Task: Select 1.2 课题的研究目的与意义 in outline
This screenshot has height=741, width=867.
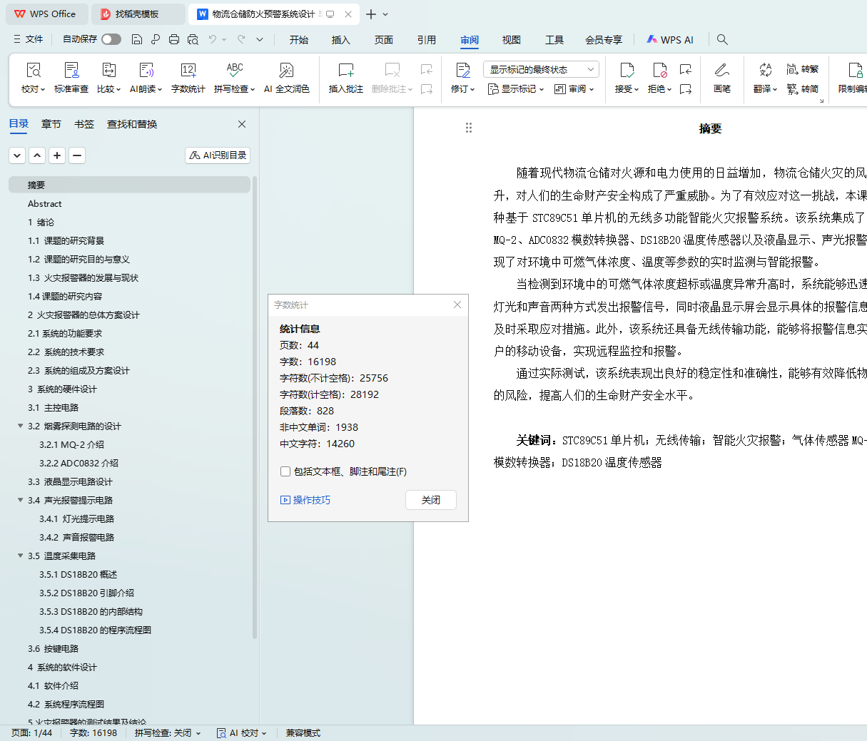Action: 79,259
